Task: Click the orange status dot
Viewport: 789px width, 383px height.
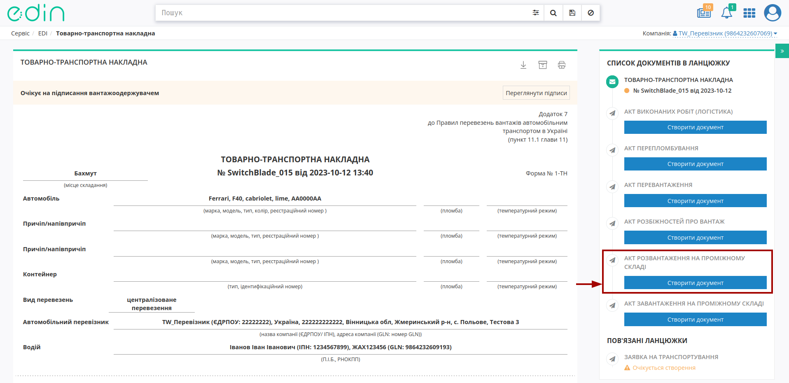Action: [627, 91]
